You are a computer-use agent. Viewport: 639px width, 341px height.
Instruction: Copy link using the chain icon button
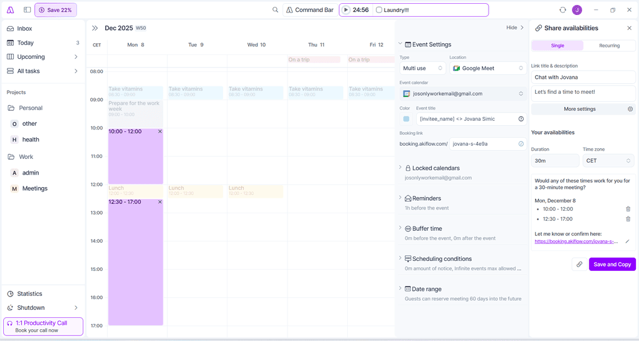click(x=579, y=264)
